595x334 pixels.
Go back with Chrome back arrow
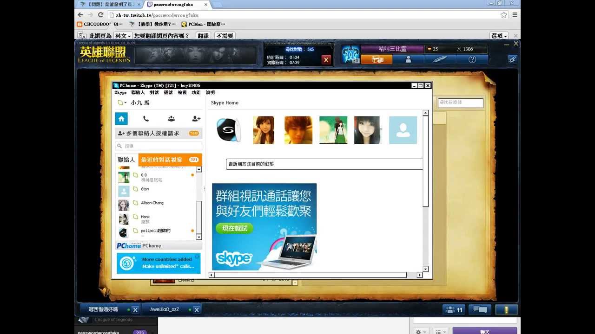pos(80,15)
